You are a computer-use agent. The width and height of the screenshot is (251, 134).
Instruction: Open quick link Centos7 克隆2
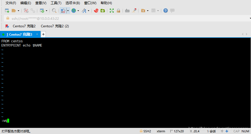24,26
